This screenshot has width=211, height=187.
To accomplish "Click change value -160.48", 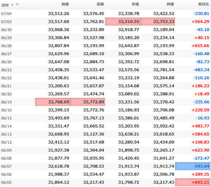I will click(201, 53).
